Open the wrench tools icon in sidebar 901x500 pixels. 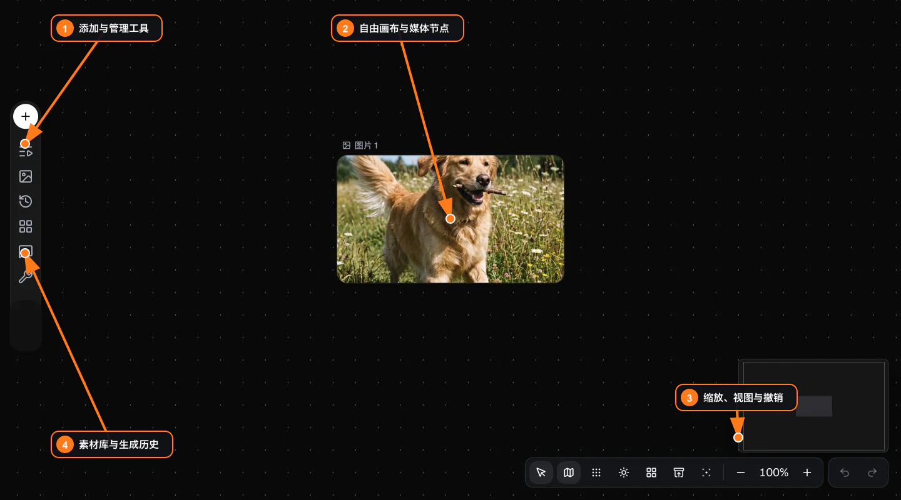26,277
